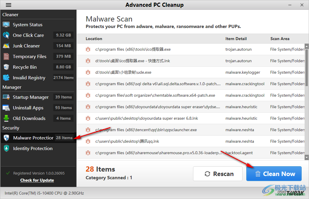
Task: Open Startup Manager section
Action: (31, 97)
